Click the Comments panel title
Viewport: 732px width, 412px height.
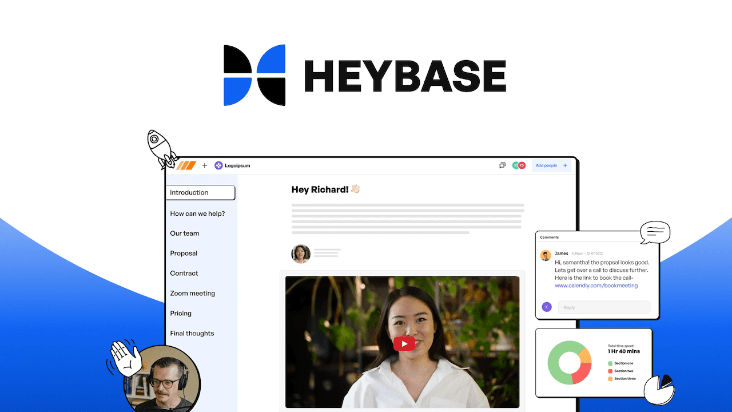pyautogui.click(x=549, y=237)
